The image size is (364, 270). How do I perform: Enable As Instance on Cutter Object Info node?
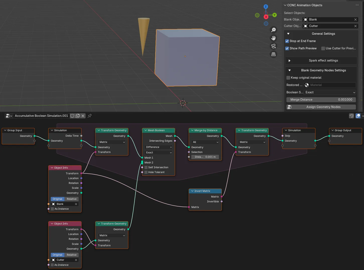click(52, 265)
